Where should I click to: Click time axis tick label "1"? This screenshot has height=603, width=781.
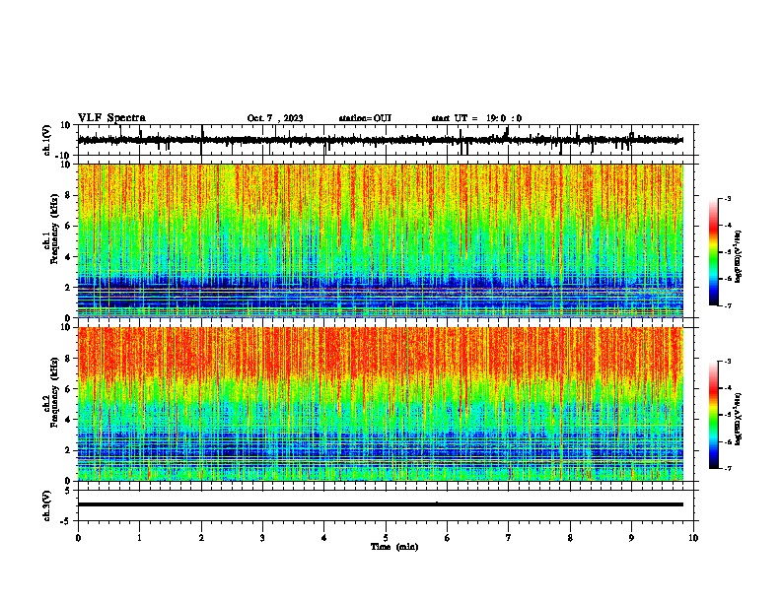coord(139,538)
